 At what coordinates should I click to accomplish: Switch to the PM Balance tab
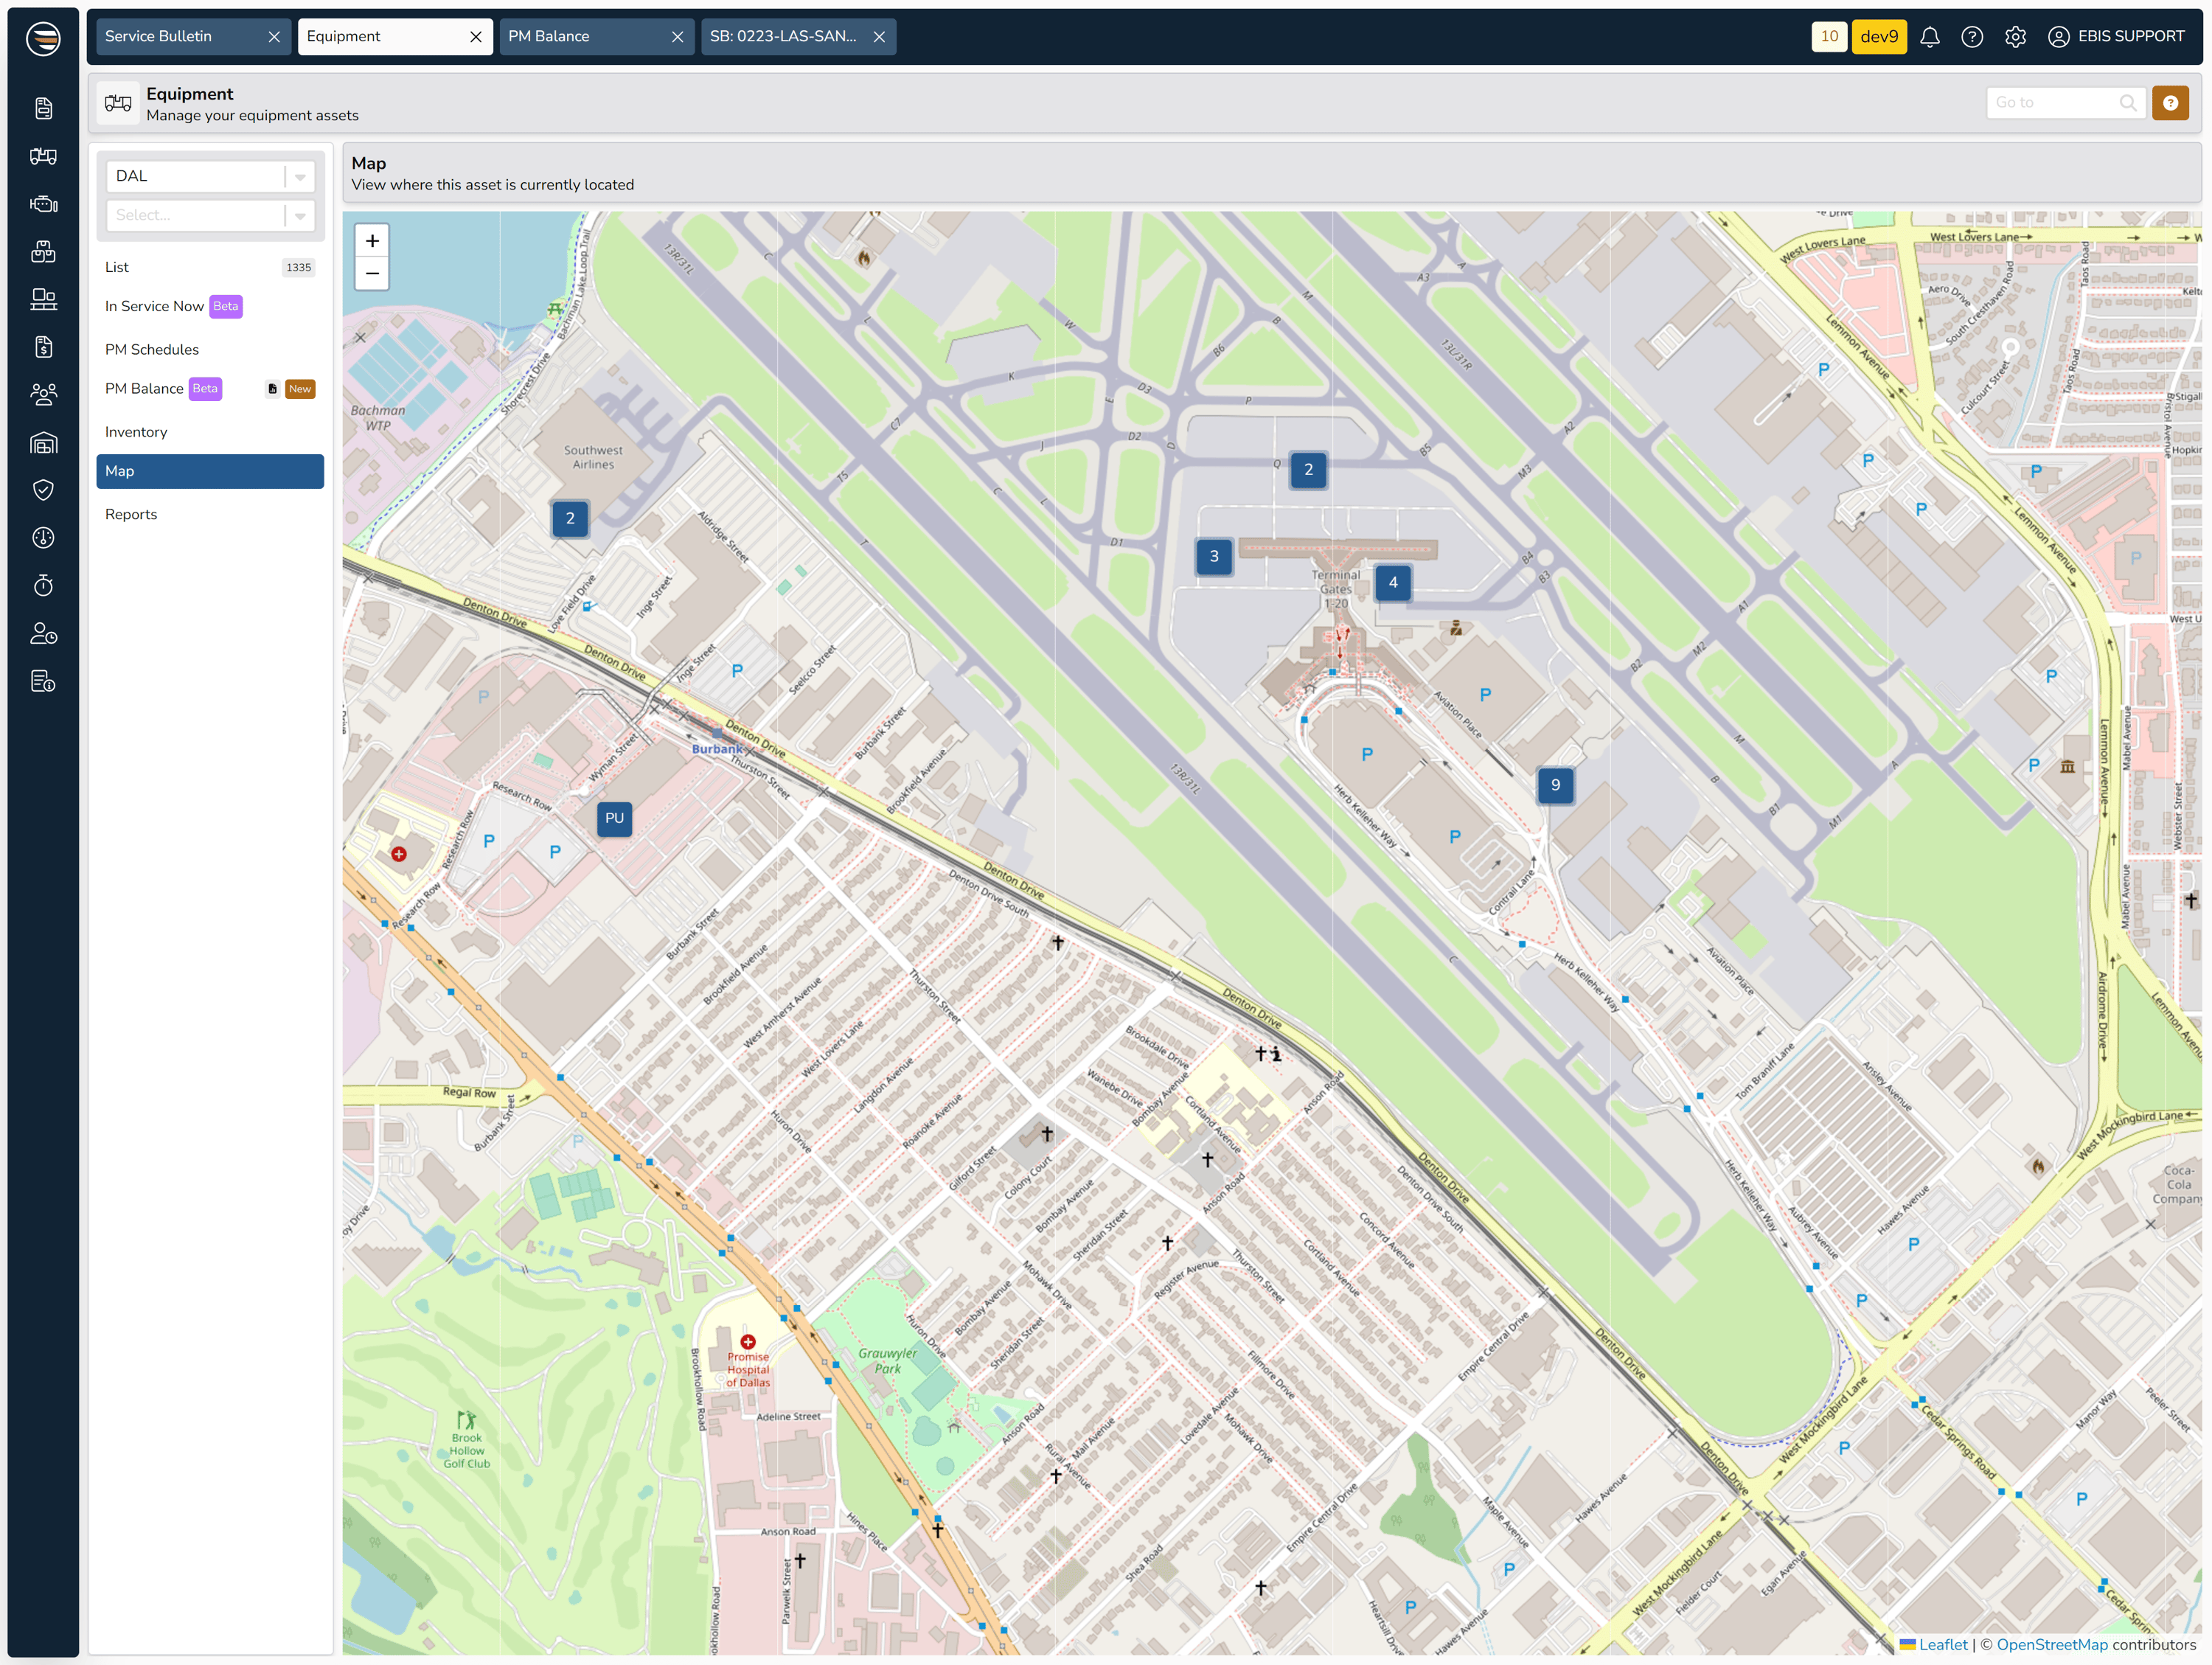click(549, 37)
